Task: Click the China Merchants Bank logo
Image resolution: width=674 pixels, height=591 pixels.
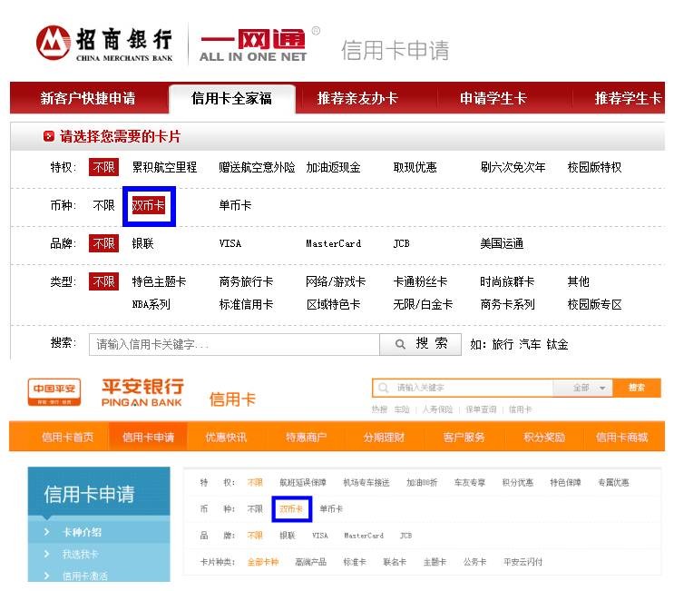Action: tap(104, 43)
